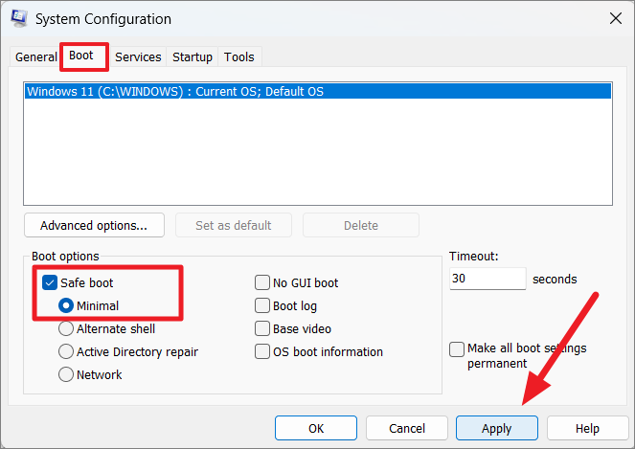Select the Boot tab

(81, 56)
